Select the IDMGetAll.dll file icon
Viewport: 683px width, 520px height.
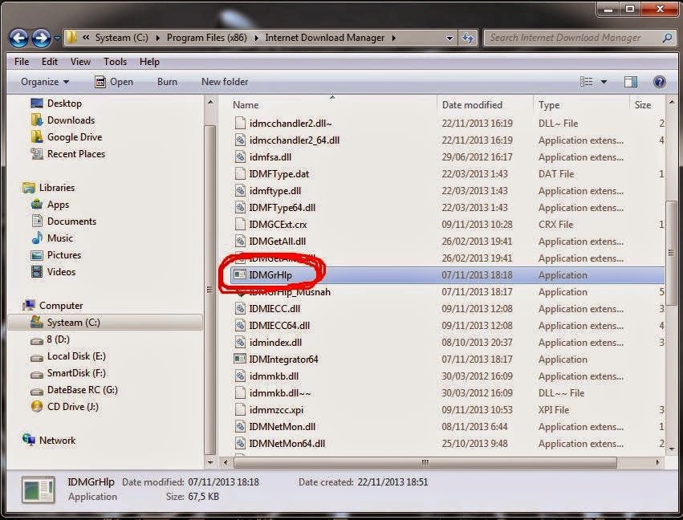240,242
